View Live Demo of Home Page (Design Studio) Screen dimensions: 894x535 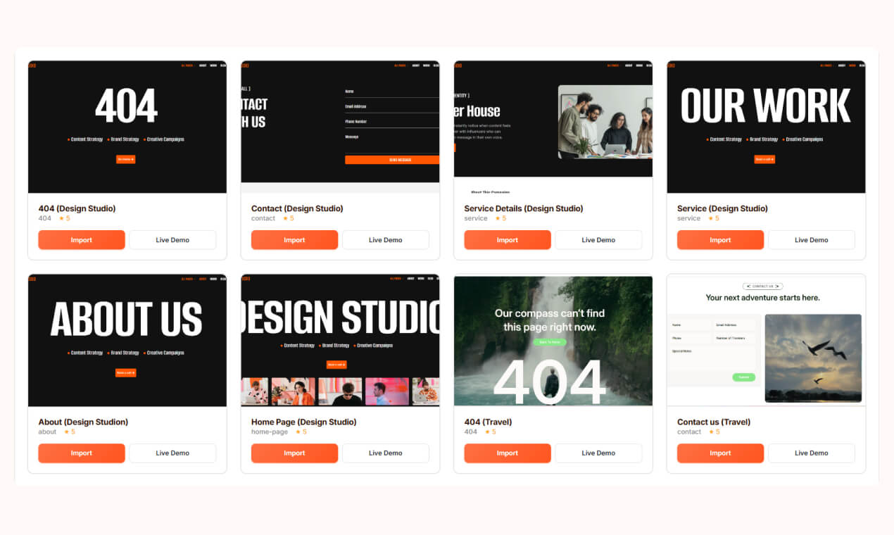point(386,453)
